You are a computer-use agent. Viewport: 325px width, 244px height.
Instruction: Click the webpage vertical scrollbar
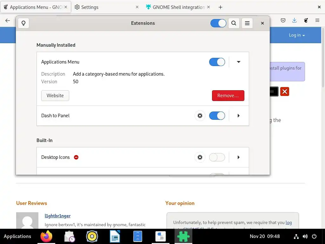tap(323, 57)
